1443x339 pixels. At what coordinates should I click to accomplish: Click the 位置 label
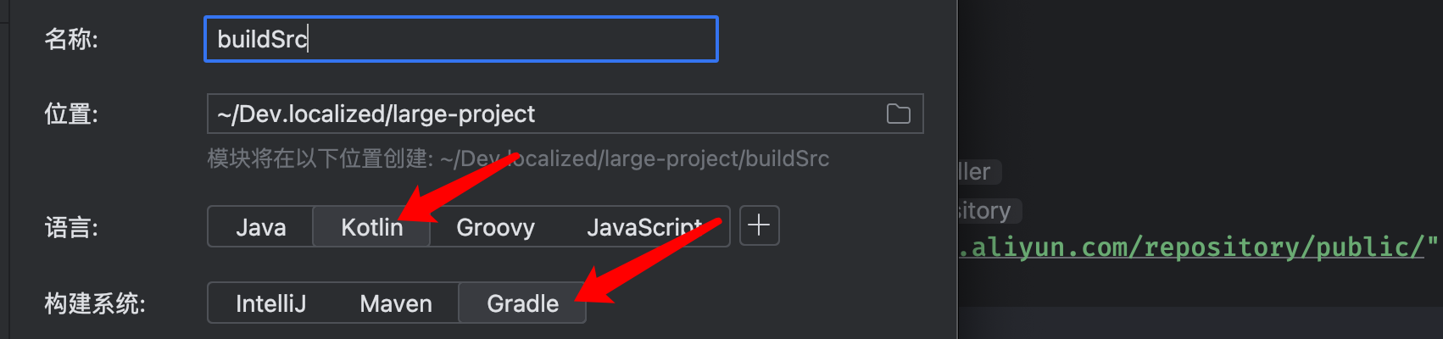[x=71, y=114]
